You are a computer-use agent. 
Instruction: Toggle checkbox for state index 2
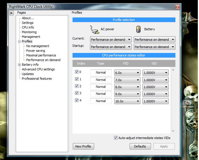77,86
